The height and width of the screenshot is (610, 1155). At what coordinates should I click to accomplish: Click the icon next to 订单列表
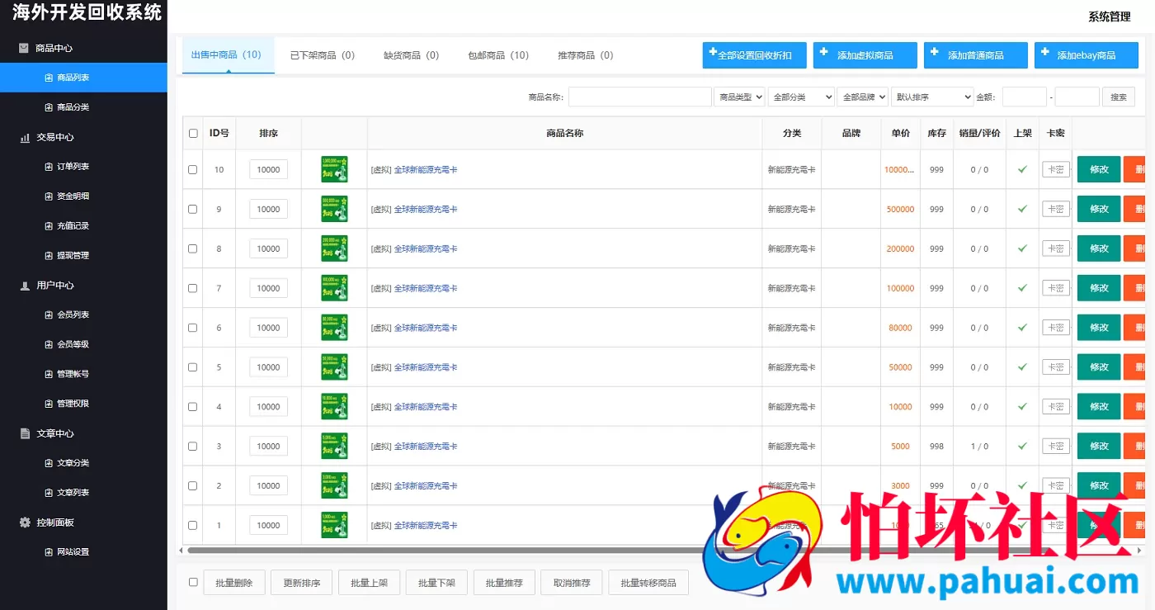[x=49, y=167]
